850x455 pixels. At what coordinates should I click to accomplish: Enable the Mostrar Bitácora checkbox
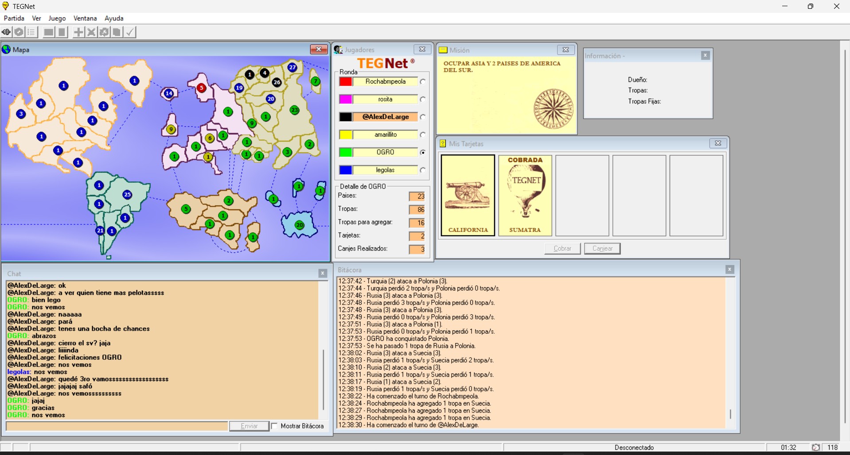click(275, 426)
